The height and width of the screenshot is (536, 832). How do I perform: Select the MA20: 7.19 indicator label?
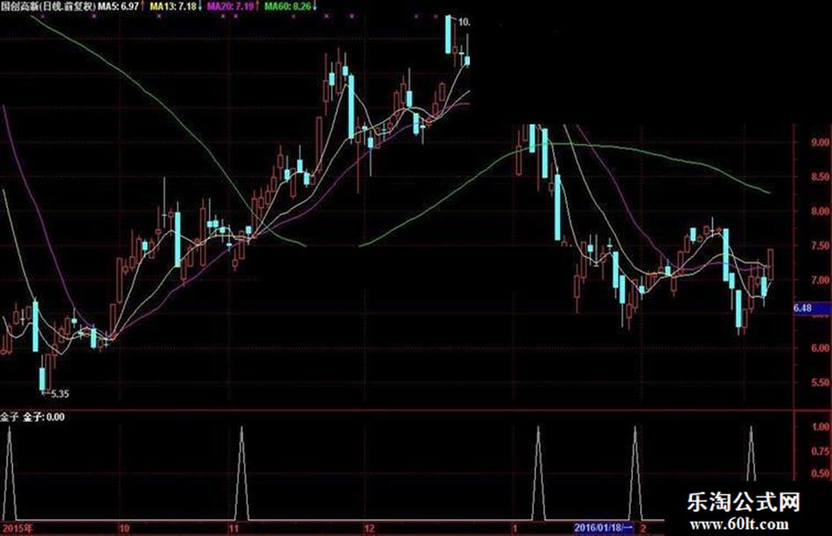(231, 6)
